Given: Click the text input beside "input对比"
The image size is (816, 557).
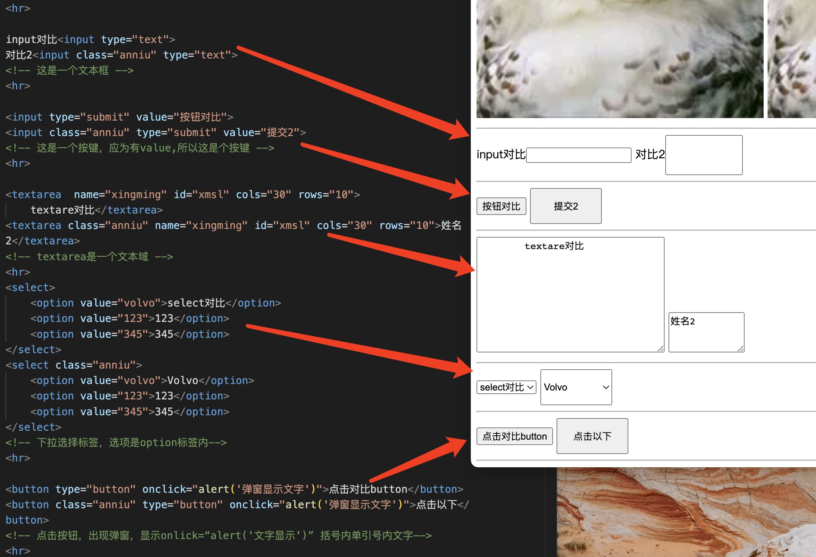Looking at the screenshot, I should pos(578,155).
